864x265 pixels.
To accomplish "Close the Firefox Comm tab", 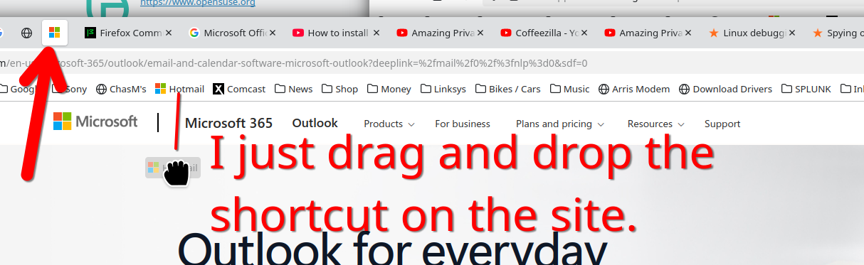I will pyautogui.click(x=169, y=33).
